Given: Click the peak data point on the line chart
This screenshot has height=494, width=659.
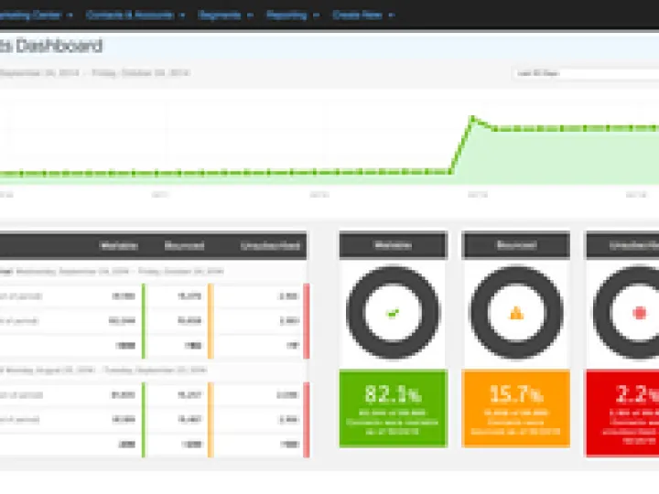Looking at the screenshot, I should (473, 118).
